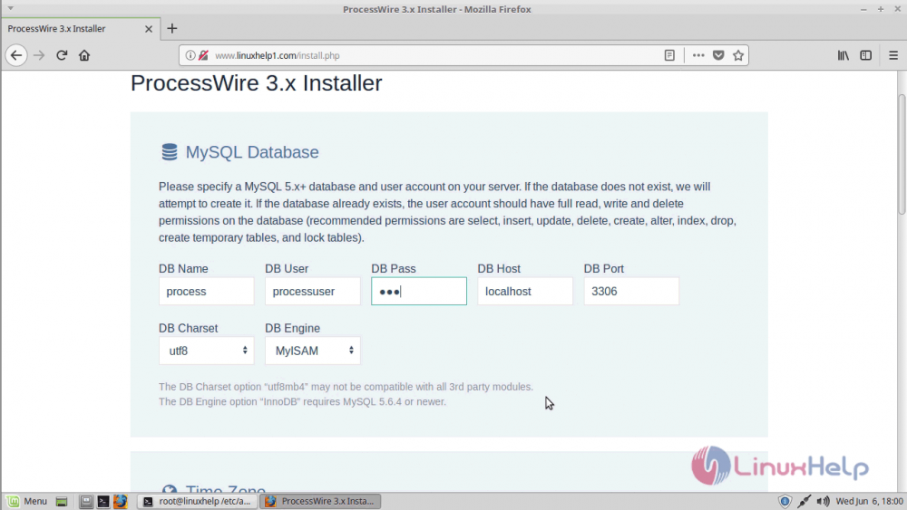Show the sidebars panel
This screenshot has width=907, height=510.
pyautogui.click(x=865, y=55)
